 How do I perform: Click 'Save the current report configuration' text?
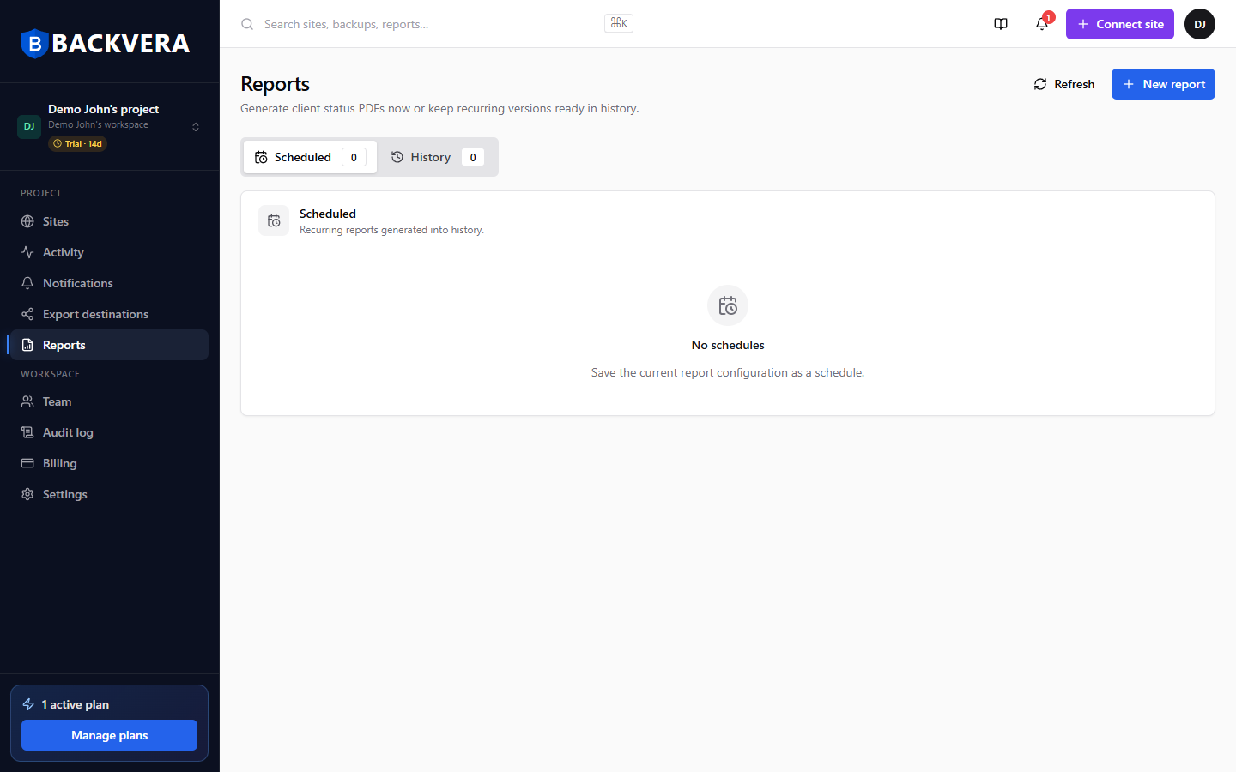(x=728, y=372)
